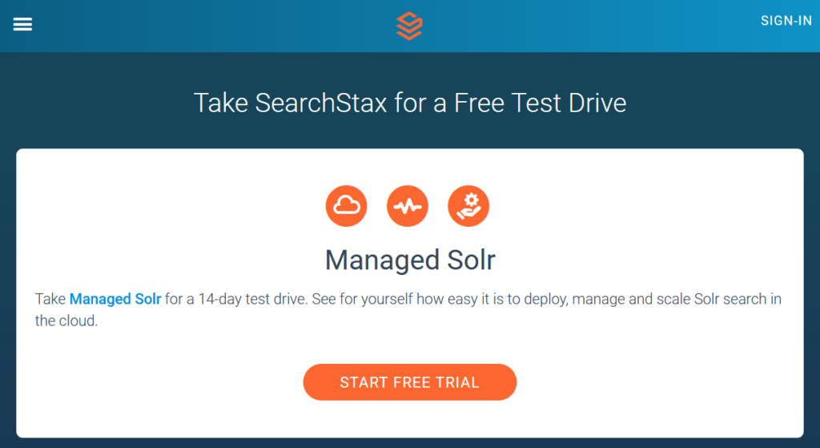820x448 pixels.
Task: Click 'See for yourself how easy' sentence
Action: click(x=395, y=299)
